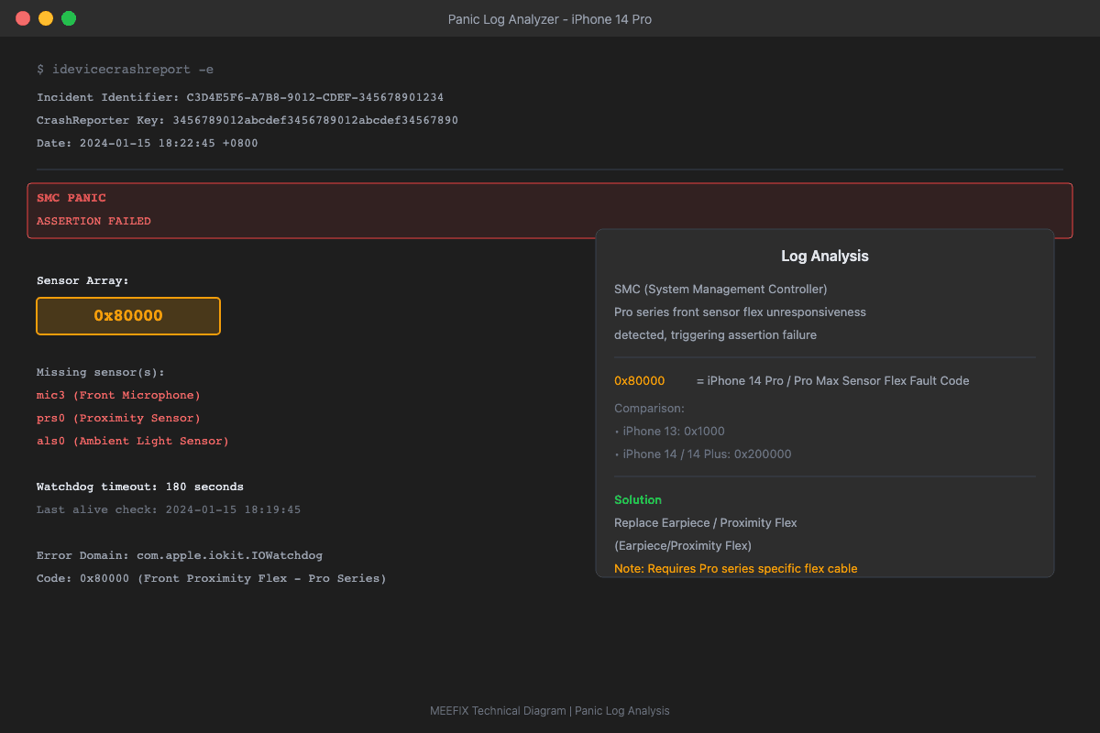The width and height of the screenshot is (1100, 733).
Task: Click the CrashReporter Key value
Action: 314,120
